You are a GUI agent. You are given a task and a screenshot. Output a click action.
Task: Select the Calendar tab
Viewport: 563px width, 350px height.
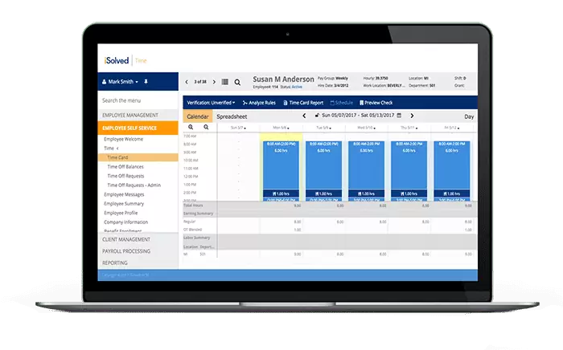pos(198,116)
